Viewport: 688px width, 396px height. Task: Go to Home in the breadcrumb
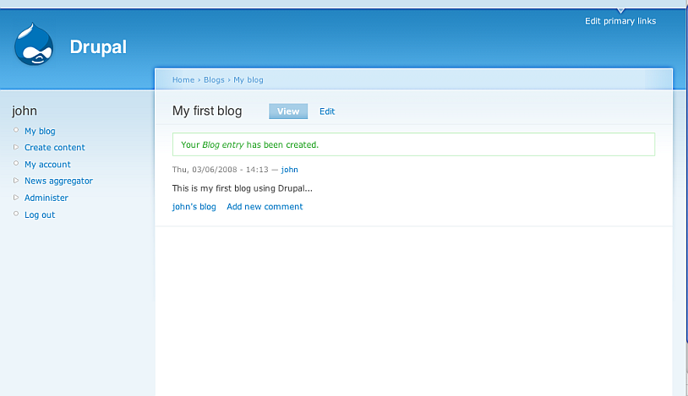point(183,80)
